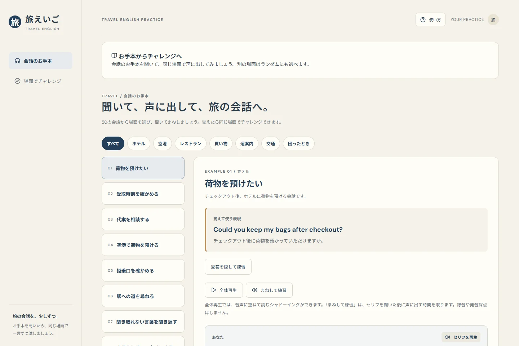519x346 pixels.
Task: Filter conversations by 道案内
Action: (x=247, y=143)
